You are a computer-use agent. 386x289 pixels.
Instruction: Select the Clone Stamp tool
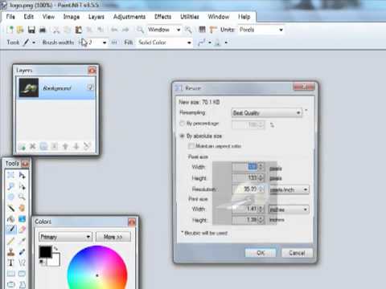[10, 252]
